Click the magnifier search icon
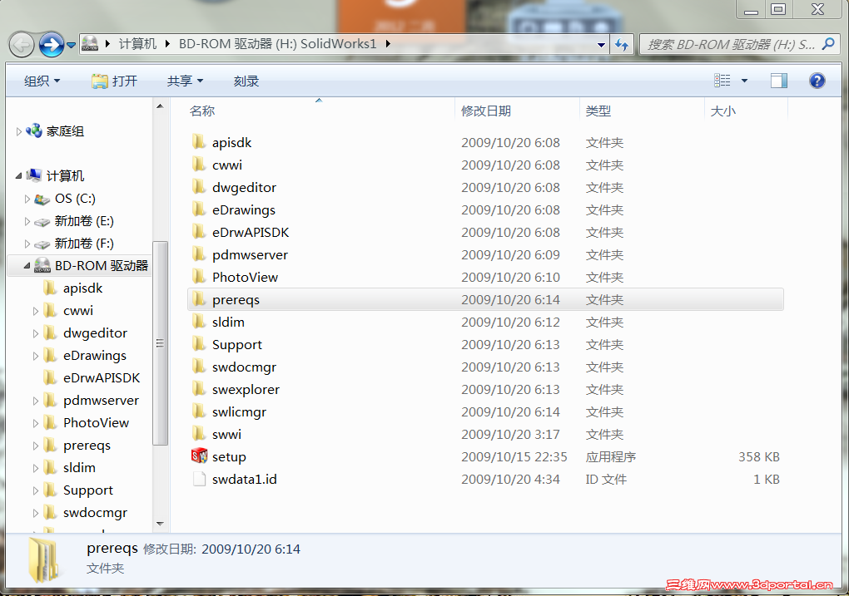849x596 pixels. (x=828, y=44)
